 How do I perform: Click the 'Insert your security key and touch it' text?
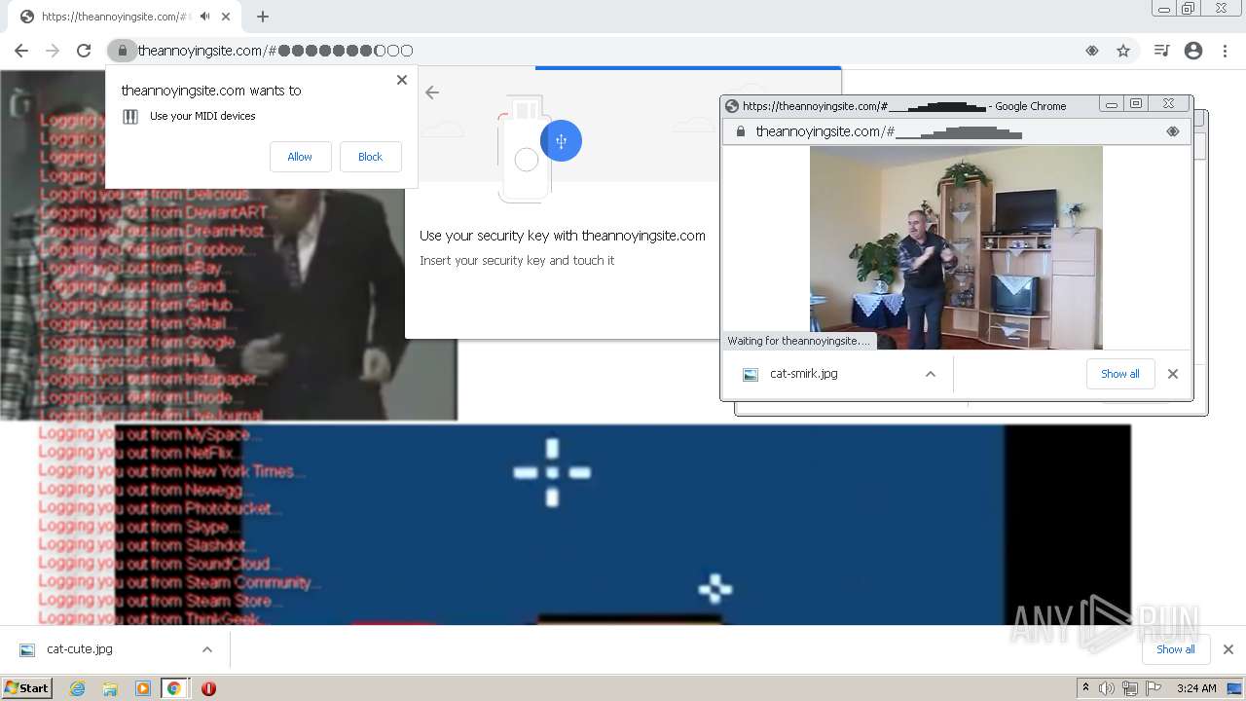517,261
